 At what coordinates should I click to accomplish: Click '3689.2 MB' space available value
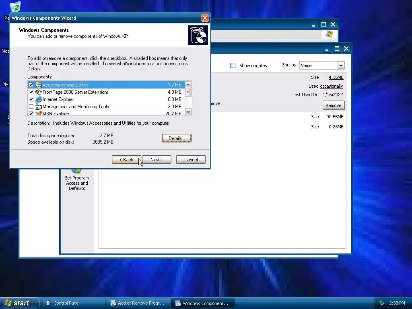pos(103,142)
